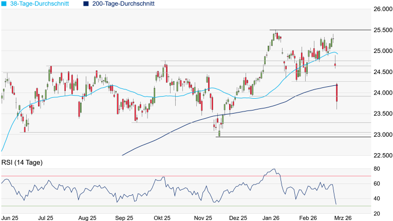The image size is (393, 221).
Task: Toggle the 200-Tage-Durchschnitt legend label
Action: click(x=122, y=4)
